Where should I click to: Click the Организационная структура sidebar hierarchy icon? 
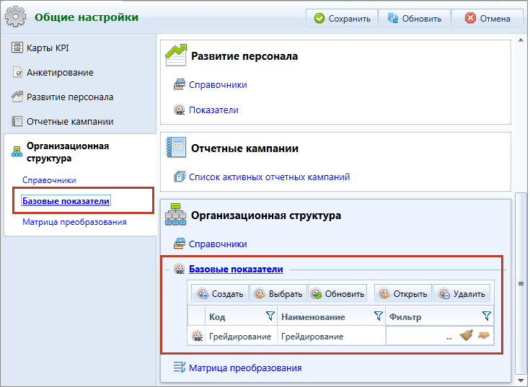(17, 151)
